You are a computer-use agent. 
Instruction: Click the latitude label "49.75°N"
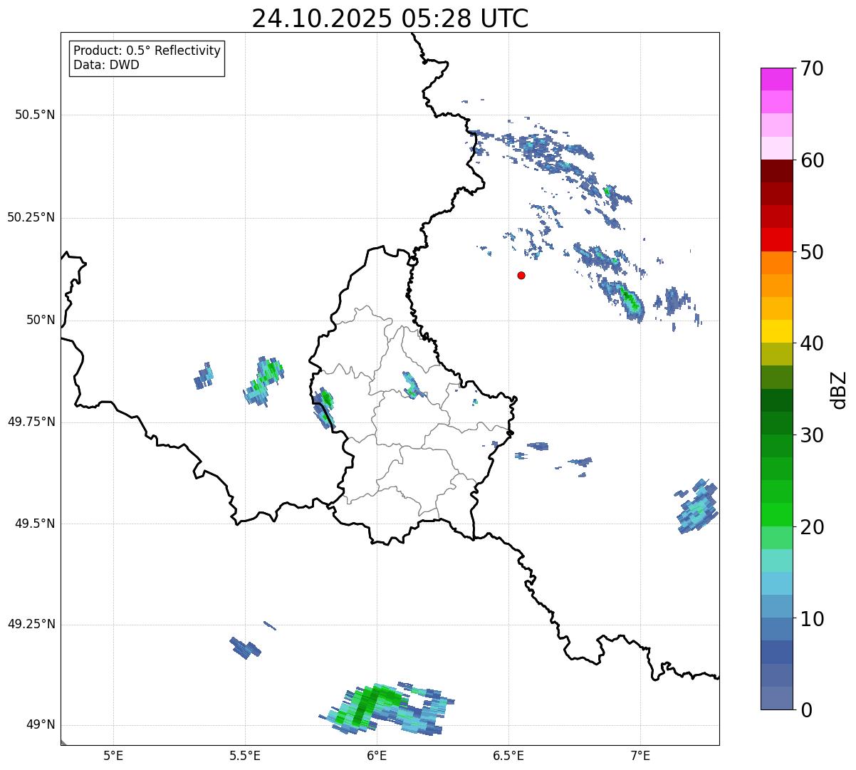pyautogui.click(x=31, y=422)
